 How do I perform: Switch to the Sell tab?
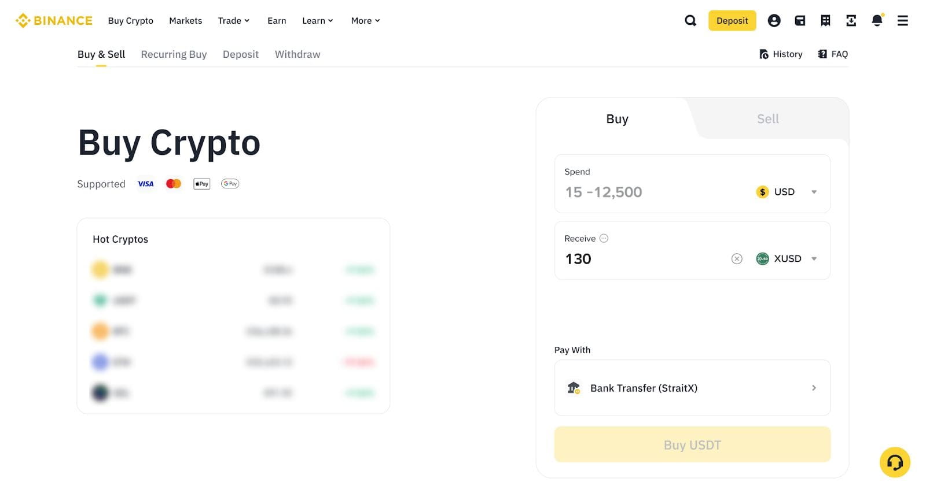coord(767,119)
